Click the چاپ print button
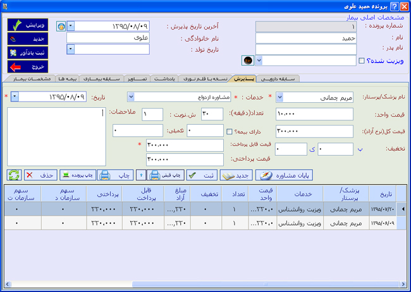This screenshot has width=411, height=292. point(115,175)
